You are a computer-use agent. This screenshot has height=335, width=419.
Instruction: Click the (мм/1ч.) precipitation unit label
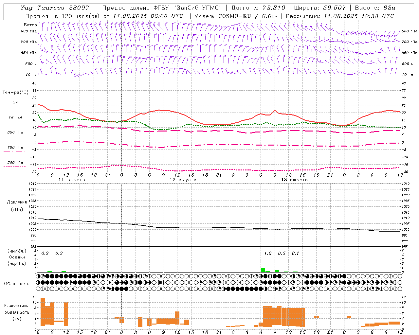click(x=17, y=263)
